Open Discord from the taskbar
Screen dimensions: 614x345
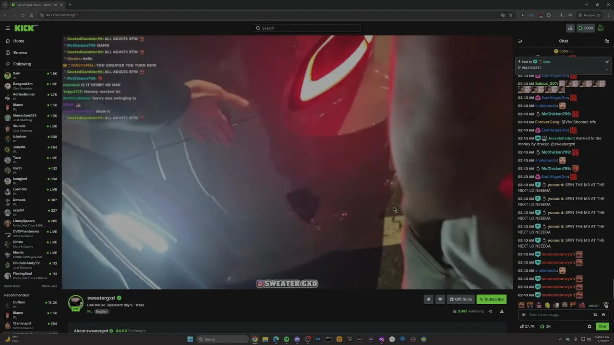(x=297, y=339)
